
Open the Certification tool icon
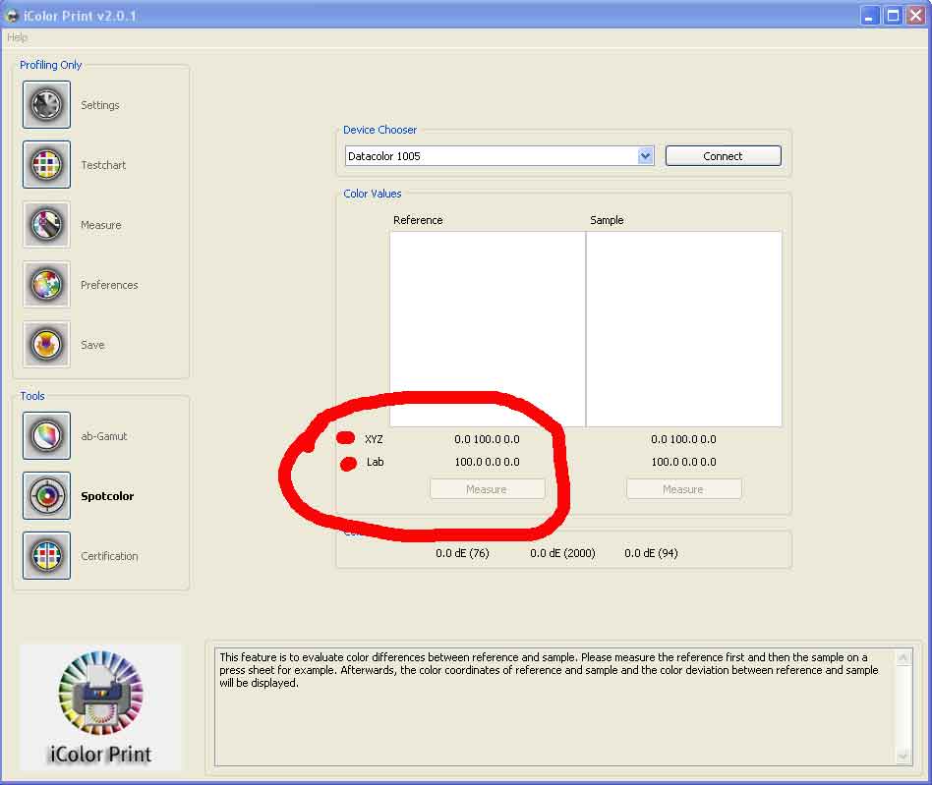click(x=46, y=556)
